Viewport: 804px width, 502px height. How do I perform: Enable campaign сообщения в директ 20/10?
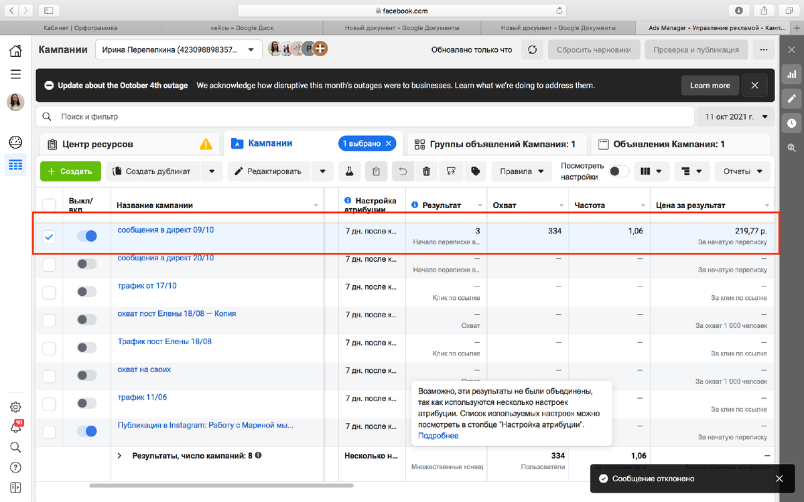[87, 264]
